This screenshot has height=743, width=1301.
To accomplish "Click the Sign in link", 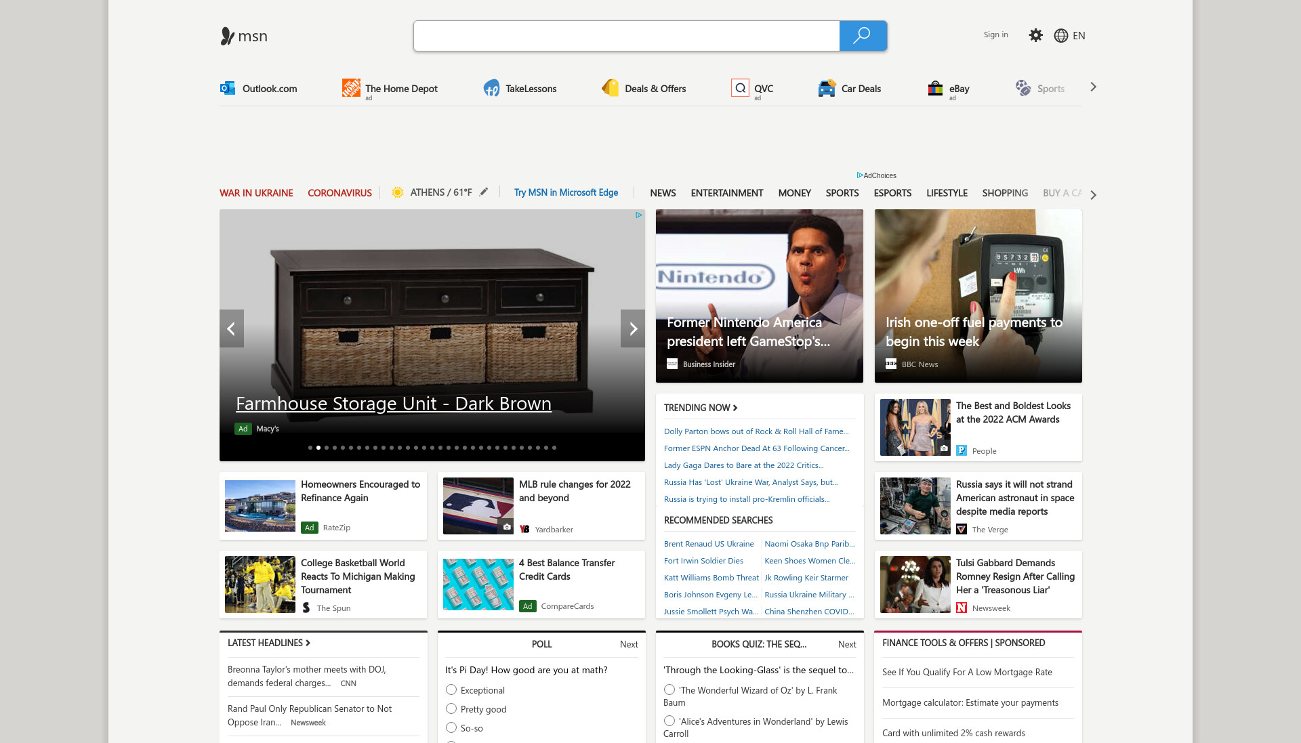I will (x=995, y=35).
